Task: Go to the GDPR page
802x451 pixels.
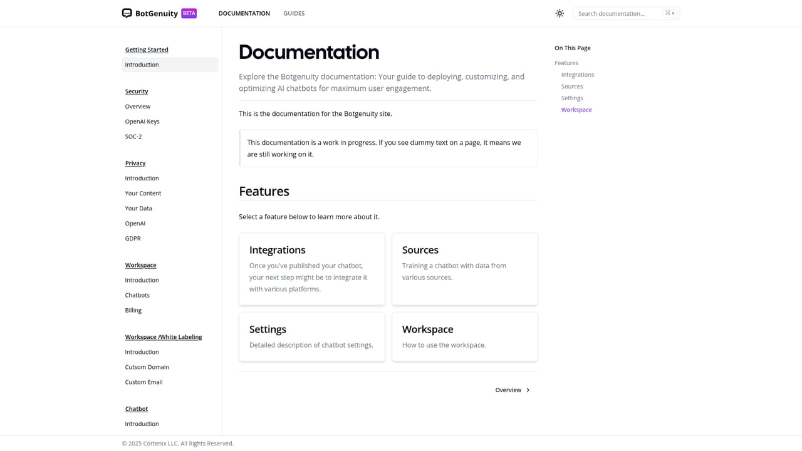Action: tap(133, 239)
